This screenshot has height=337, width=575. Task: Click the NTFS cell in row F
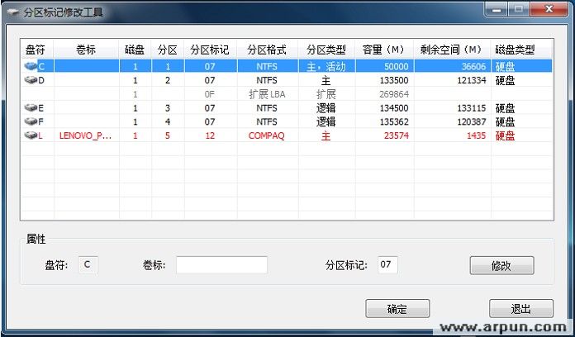tap(267, 121)
